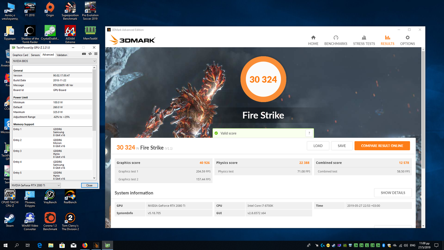Click the LOAD button in 3DMark
The image size is (444, 250).
318,146
